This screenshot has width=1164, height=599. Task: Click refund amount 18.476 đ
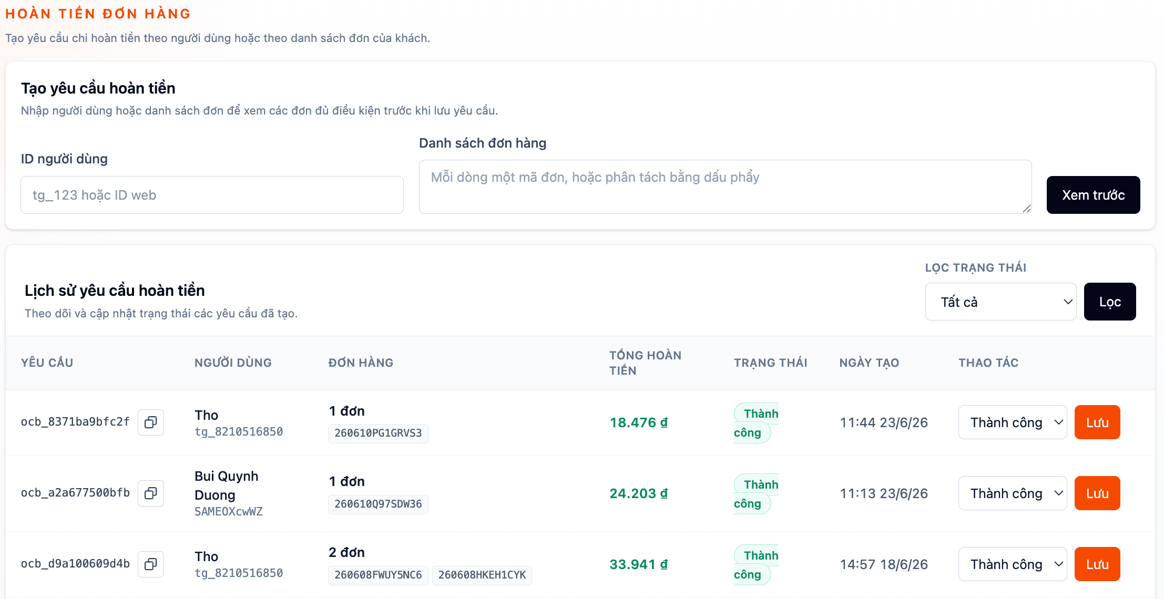[x=639, y=422]
